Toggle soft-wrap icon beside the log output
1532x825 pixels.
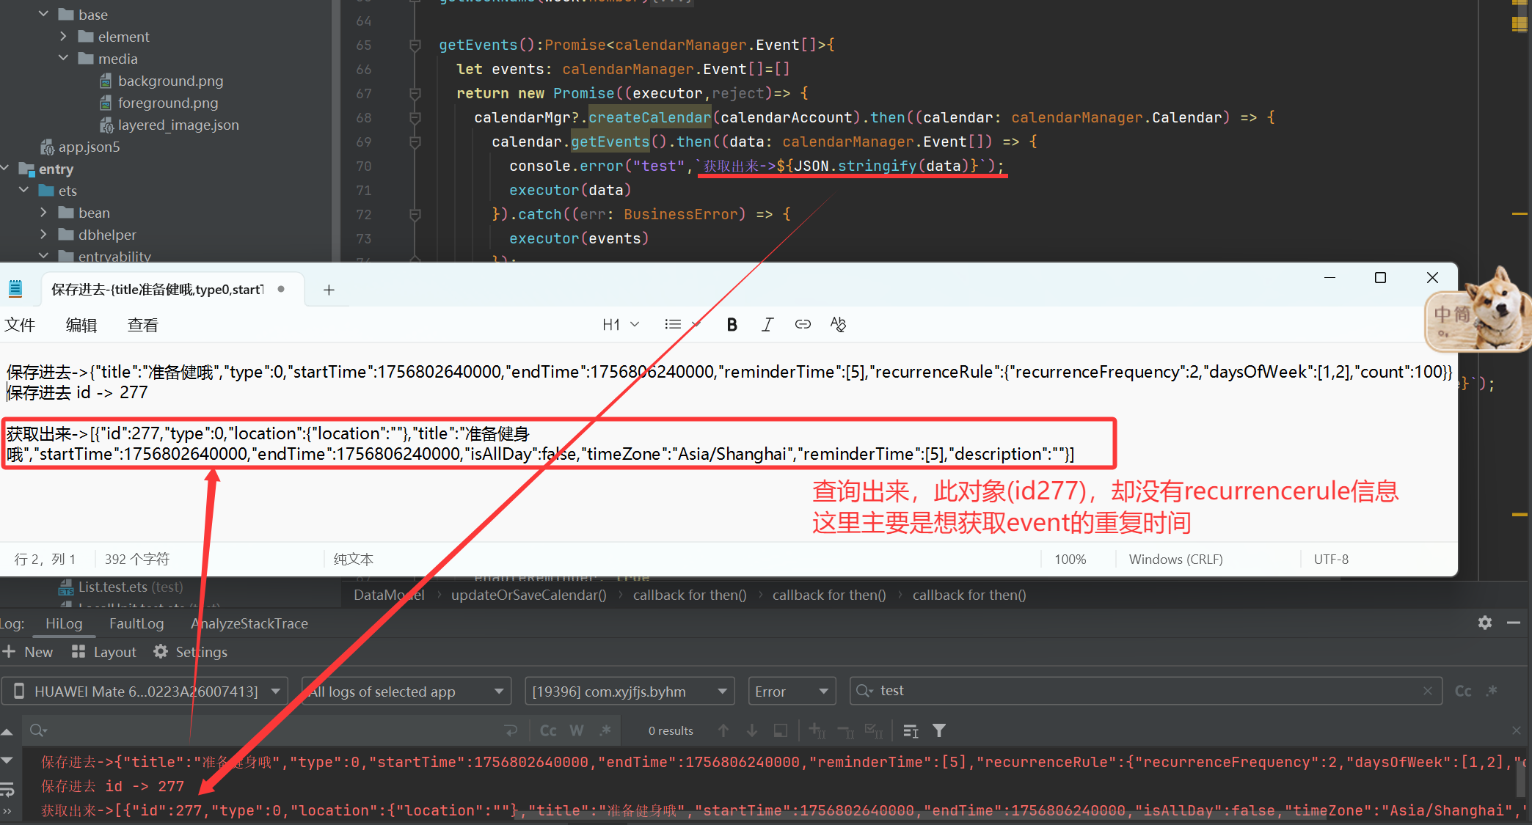7,789
